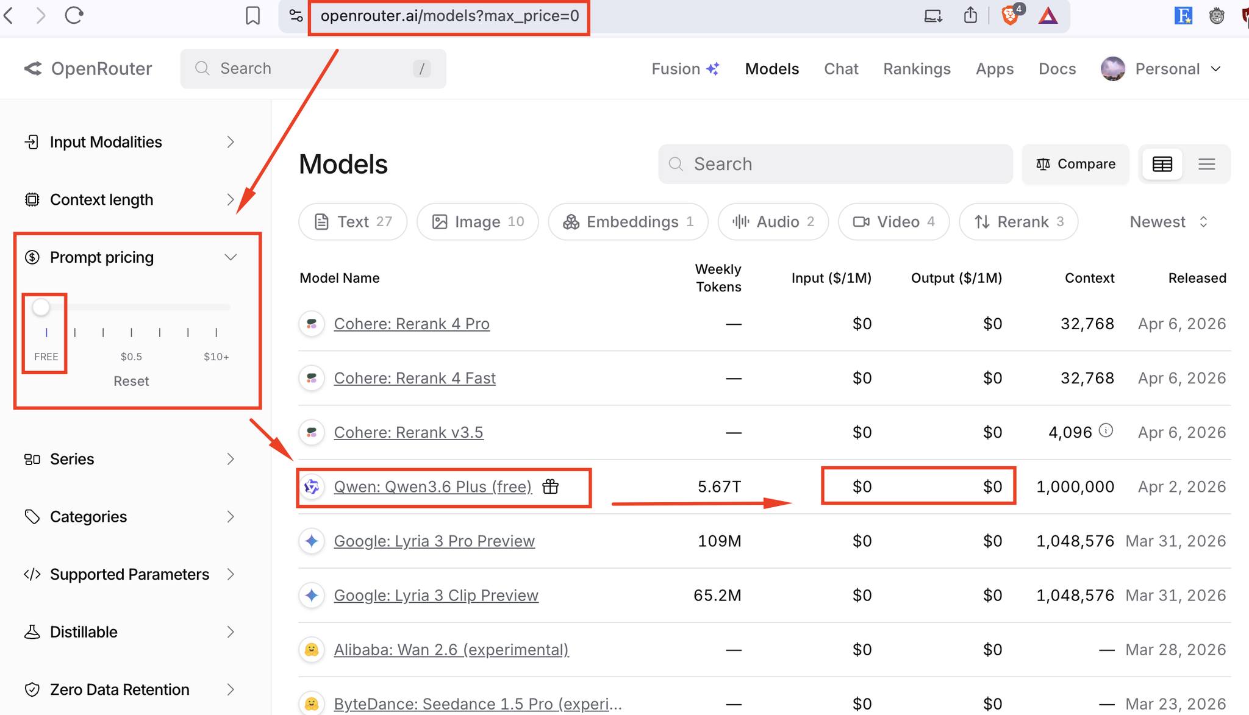Open the Brave shields lion icon
Viewport: 1249px width, 715px height.
pos(1010,16)
